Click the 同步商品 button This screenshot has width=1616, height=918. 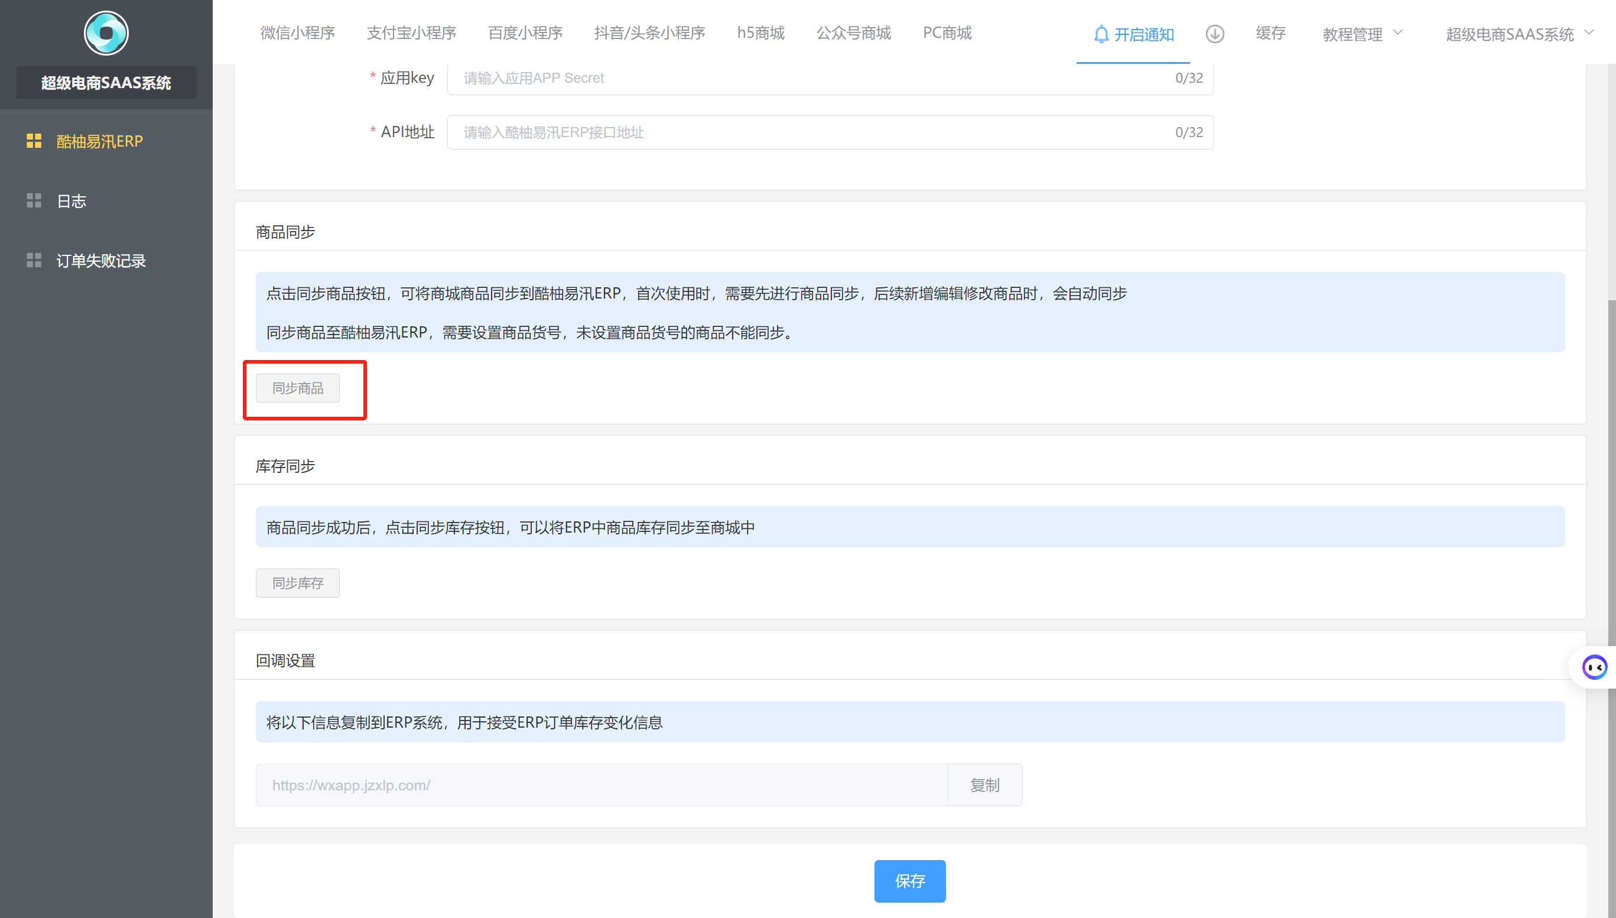point(297,388)
